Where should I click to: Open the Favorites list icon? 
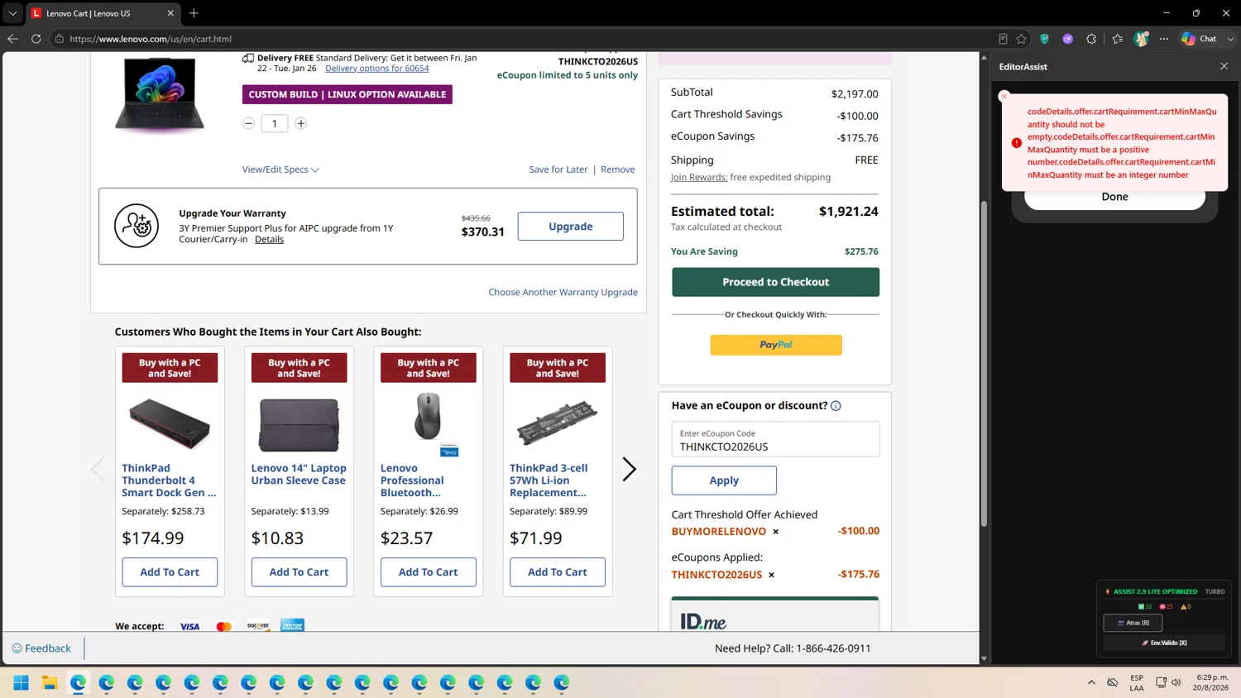pyautogui.click(x=1118, y=39)
